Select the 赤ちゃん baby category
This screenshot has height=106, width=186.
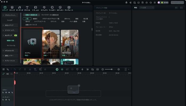[67, 19]
